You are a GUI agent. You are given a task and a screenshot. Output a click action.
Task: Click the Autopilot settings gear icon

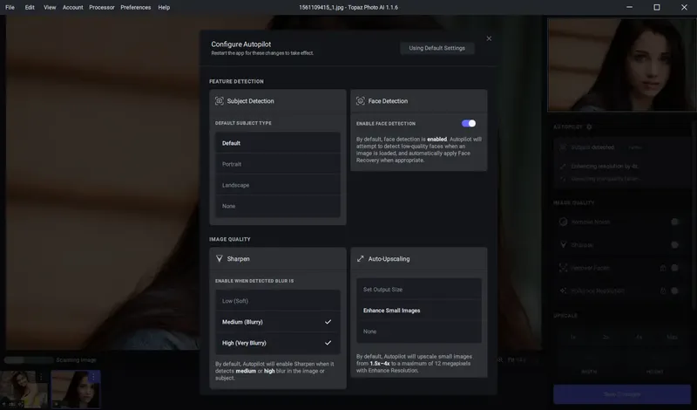point(590,126)
